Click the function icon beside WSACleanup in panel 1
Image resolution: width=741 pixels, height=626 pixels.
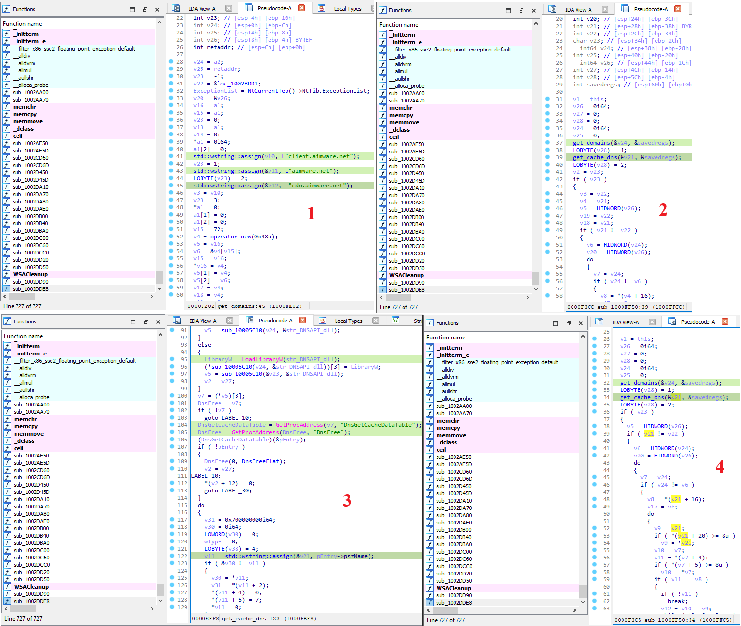coord(7,274)
